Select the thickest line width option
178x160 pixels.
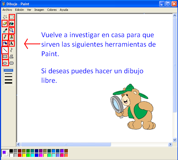tap(8, 83)
